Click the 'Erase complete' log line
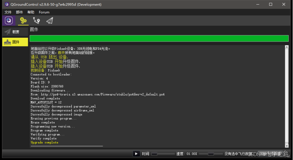 (43, 122)
